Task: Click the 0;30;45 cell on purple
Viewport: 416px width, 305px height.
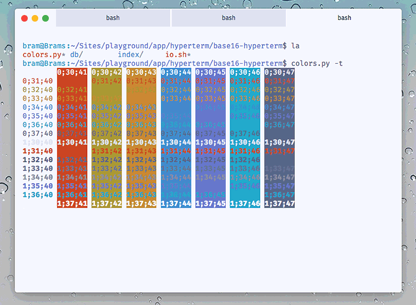Action: (210, 72)
